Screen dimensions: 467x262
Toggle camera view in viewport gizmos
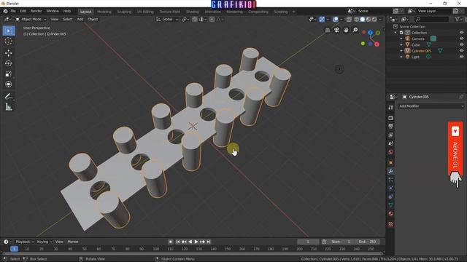pyautogui.click(x=336, y=30)
